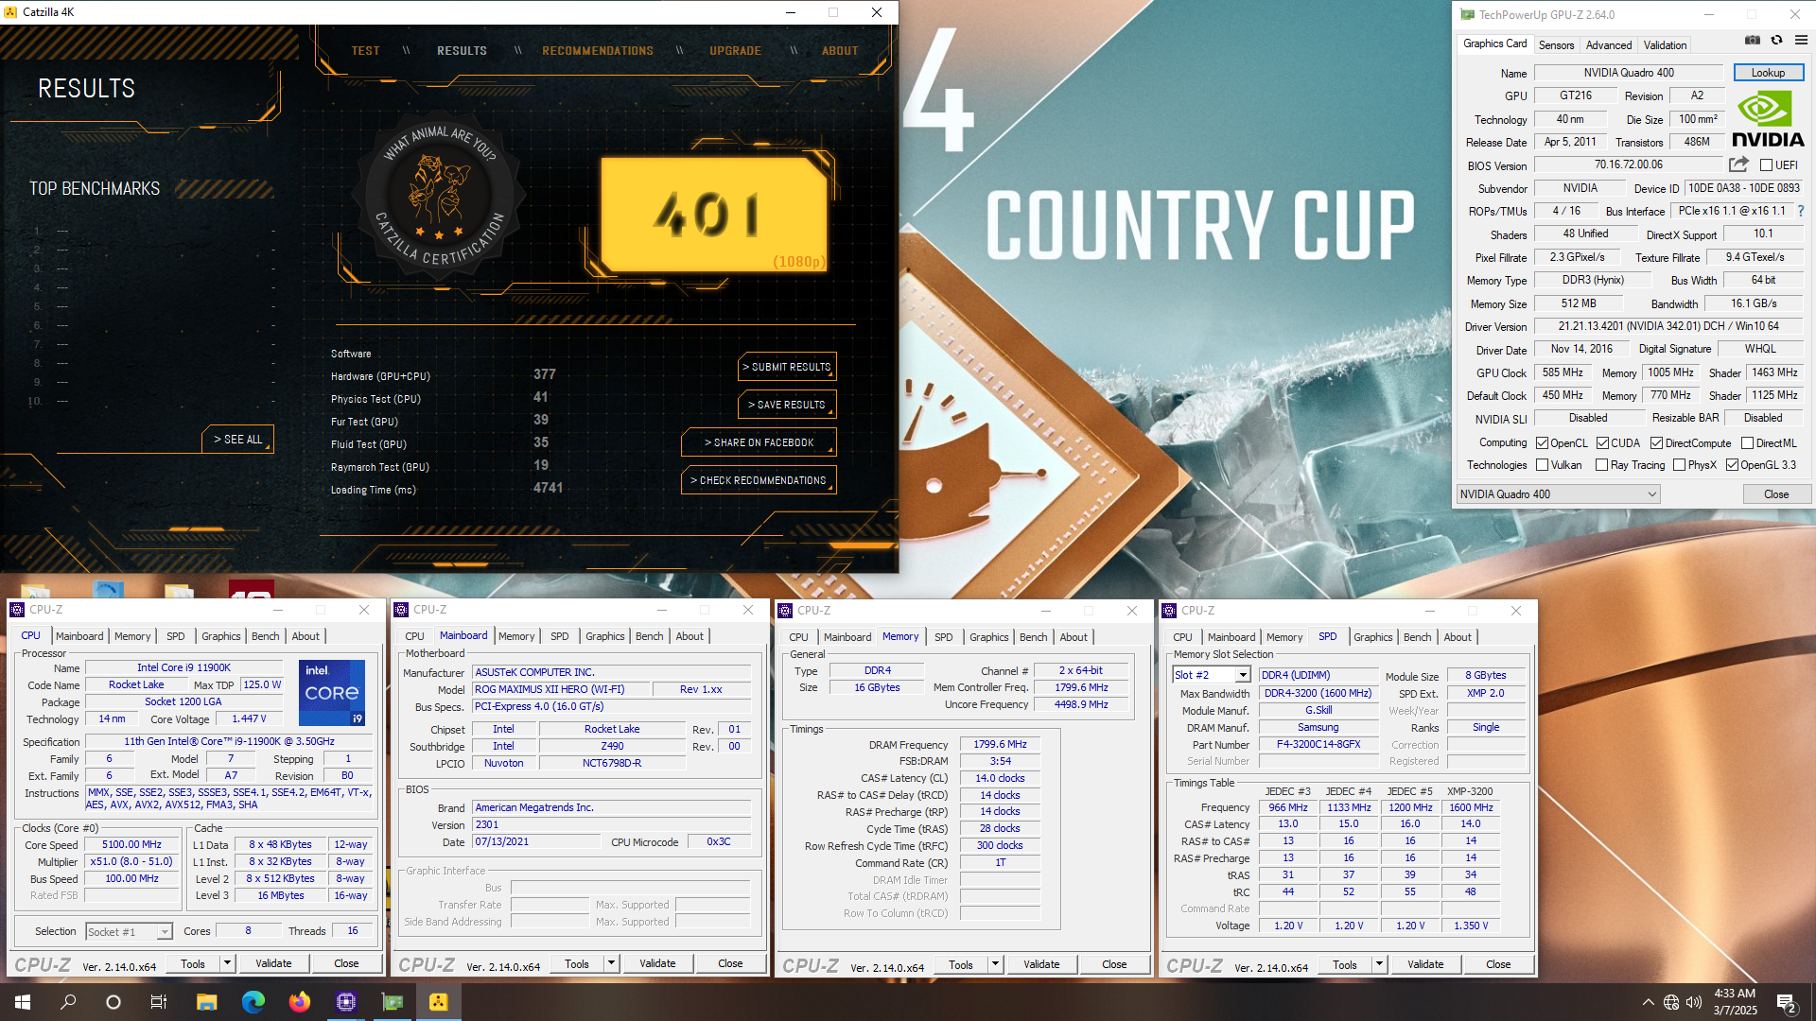The width and height of the screenshot is (1816, 1021).
Task: Toggle the DirectCompute checkbox
Action: click(1656, 442)
